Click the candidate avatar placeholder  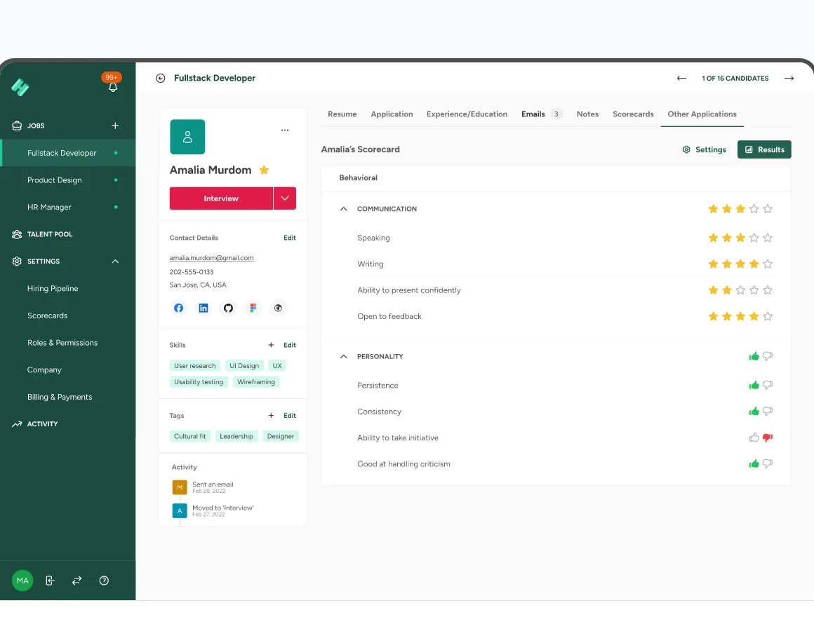(x=187, y=137)
